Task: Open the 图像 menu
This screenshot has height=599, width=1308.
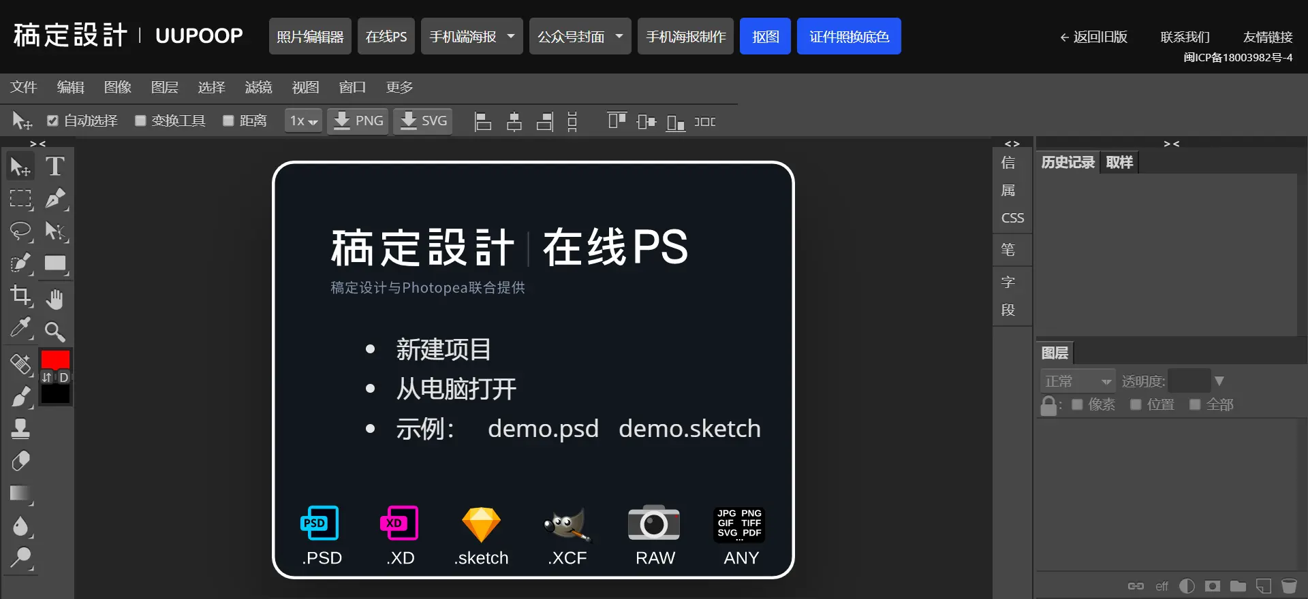Action: [118, 87]
